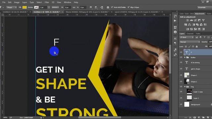Open the Stroke color swatch
Screen dimensions: 212x119
[x=36, y=7]
